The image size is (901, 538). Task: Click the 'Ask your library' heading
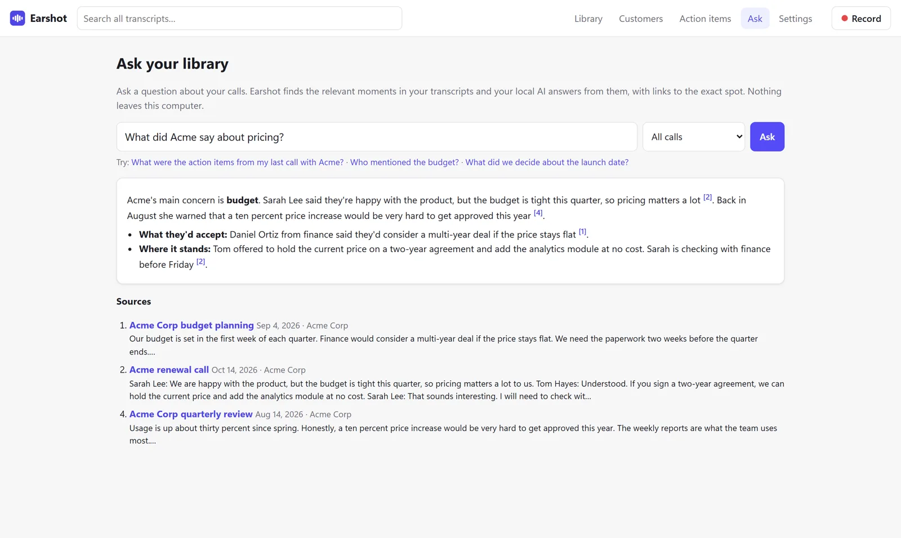[x=172, y=64]
